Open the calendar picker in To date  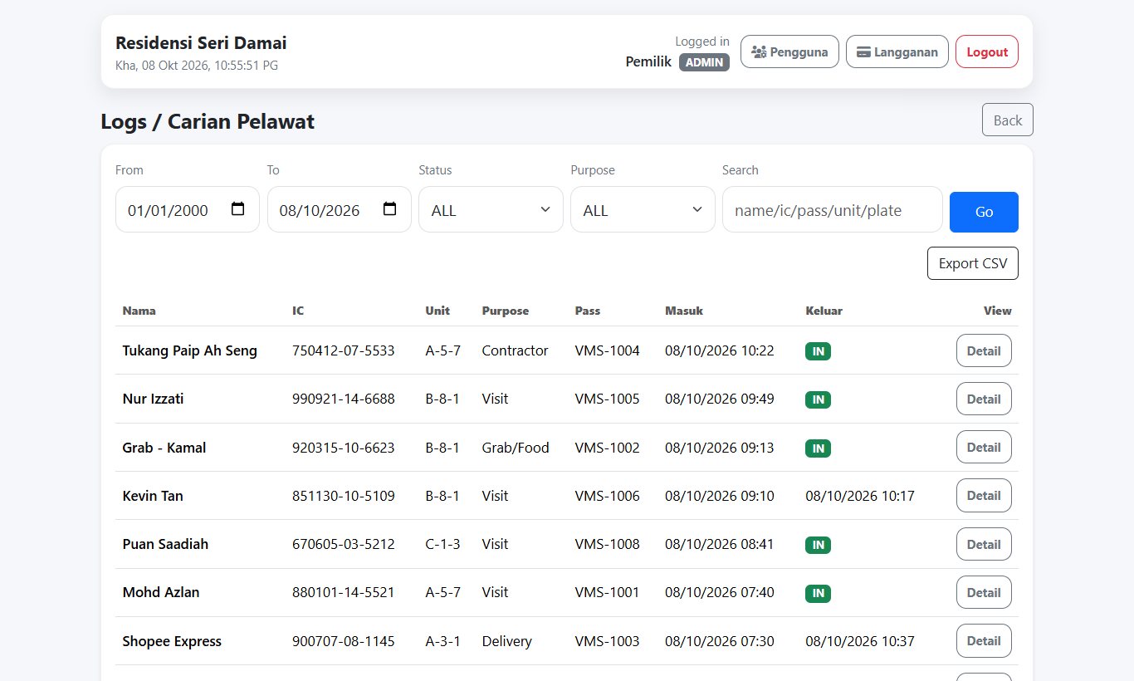(x=390, y=209)
